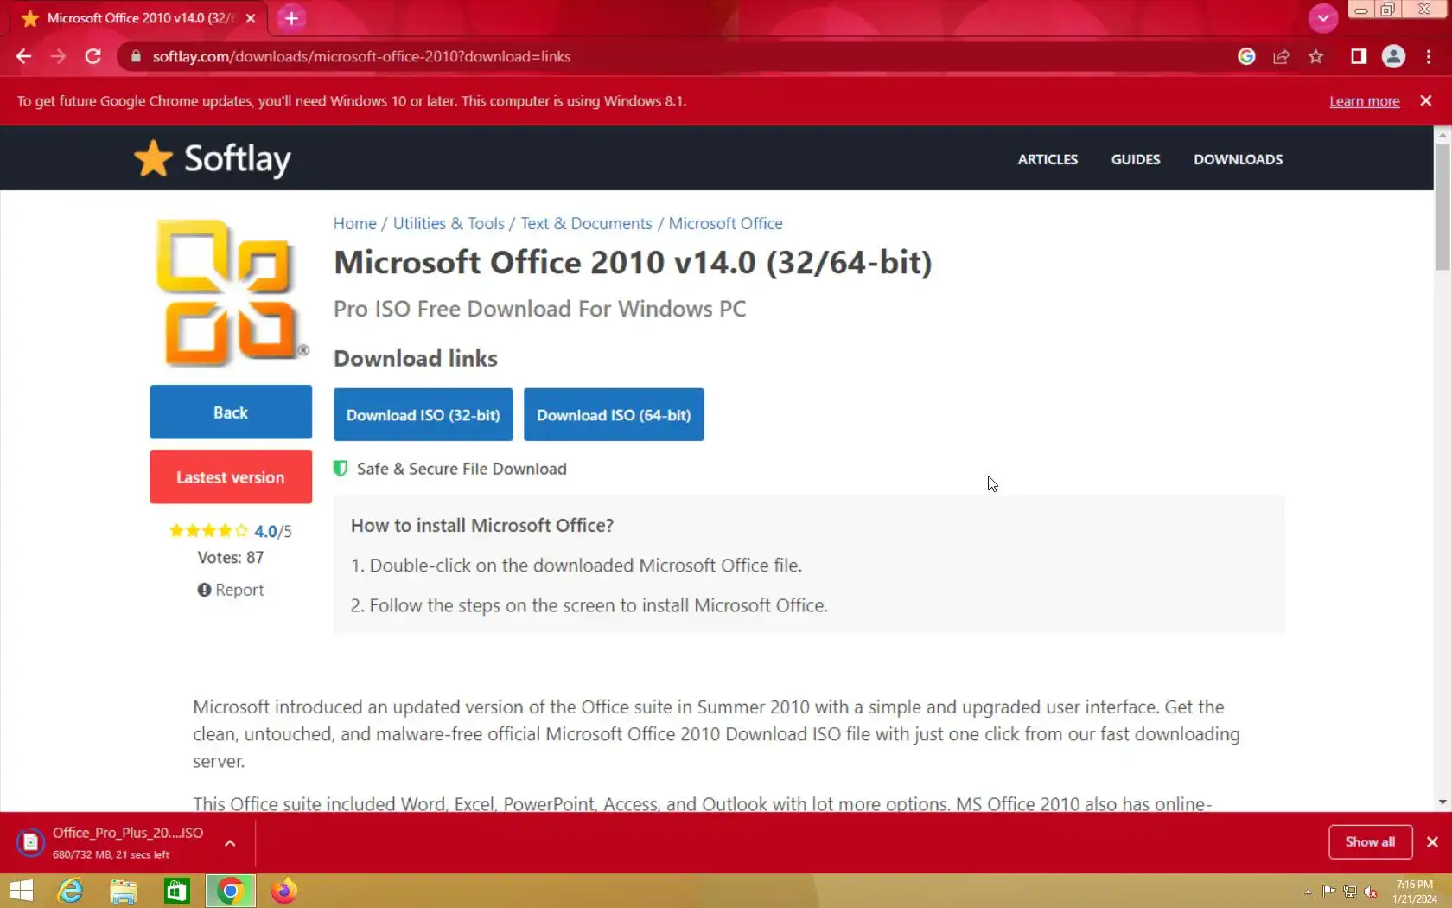Viewport: 1452px width, 908px height.
Task: Launch Internet Explorer from taskbar
Action: coord(70,891)
